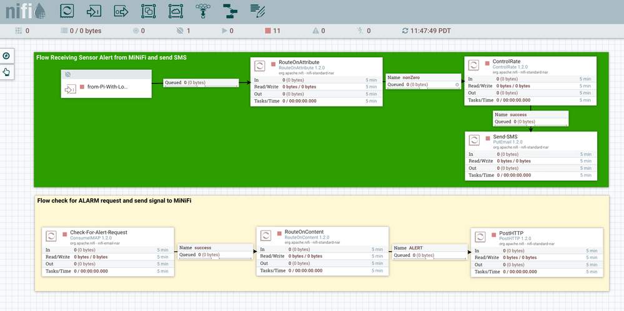Screen dimensions: 624x311
Task: Select the Output Port toolbar icon
Action: click(121, 11)
